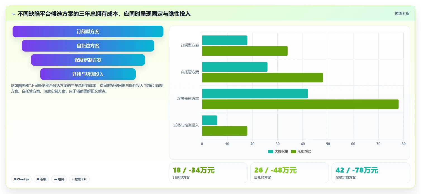Click the main chart title heading
Image resolution: width=421 pixels, height=194 pixels.
tap(104, 14)
